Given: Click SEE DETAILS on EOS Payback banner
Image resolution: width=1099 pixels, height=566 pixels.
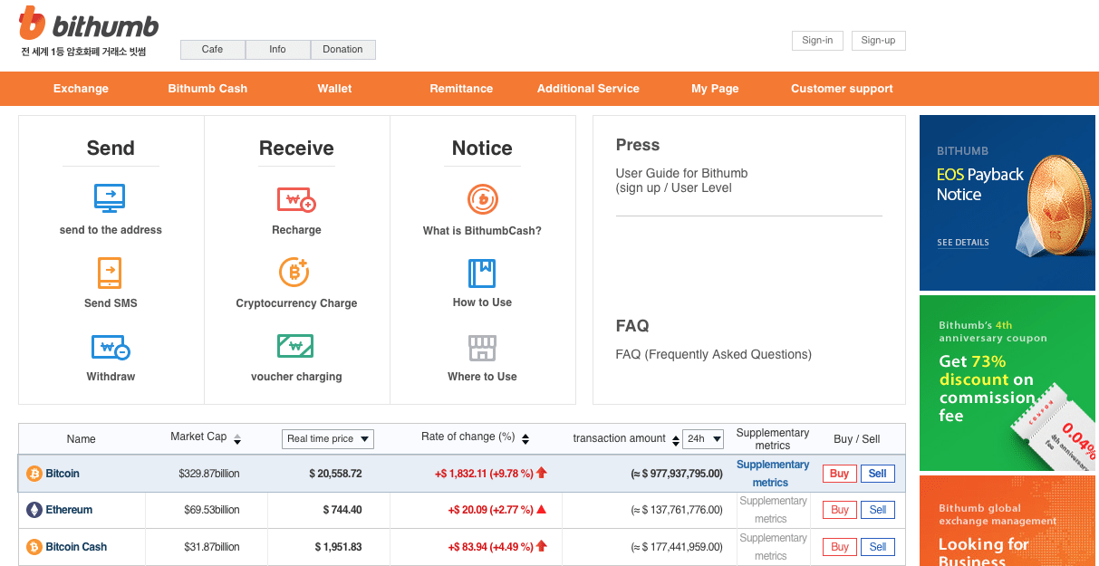Looking at the screenshot, I should (963, 243).
